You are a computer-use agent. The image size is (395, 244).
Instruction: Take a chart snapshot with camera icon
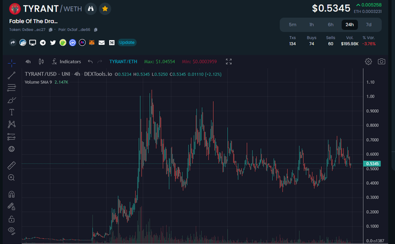[382, 62]
